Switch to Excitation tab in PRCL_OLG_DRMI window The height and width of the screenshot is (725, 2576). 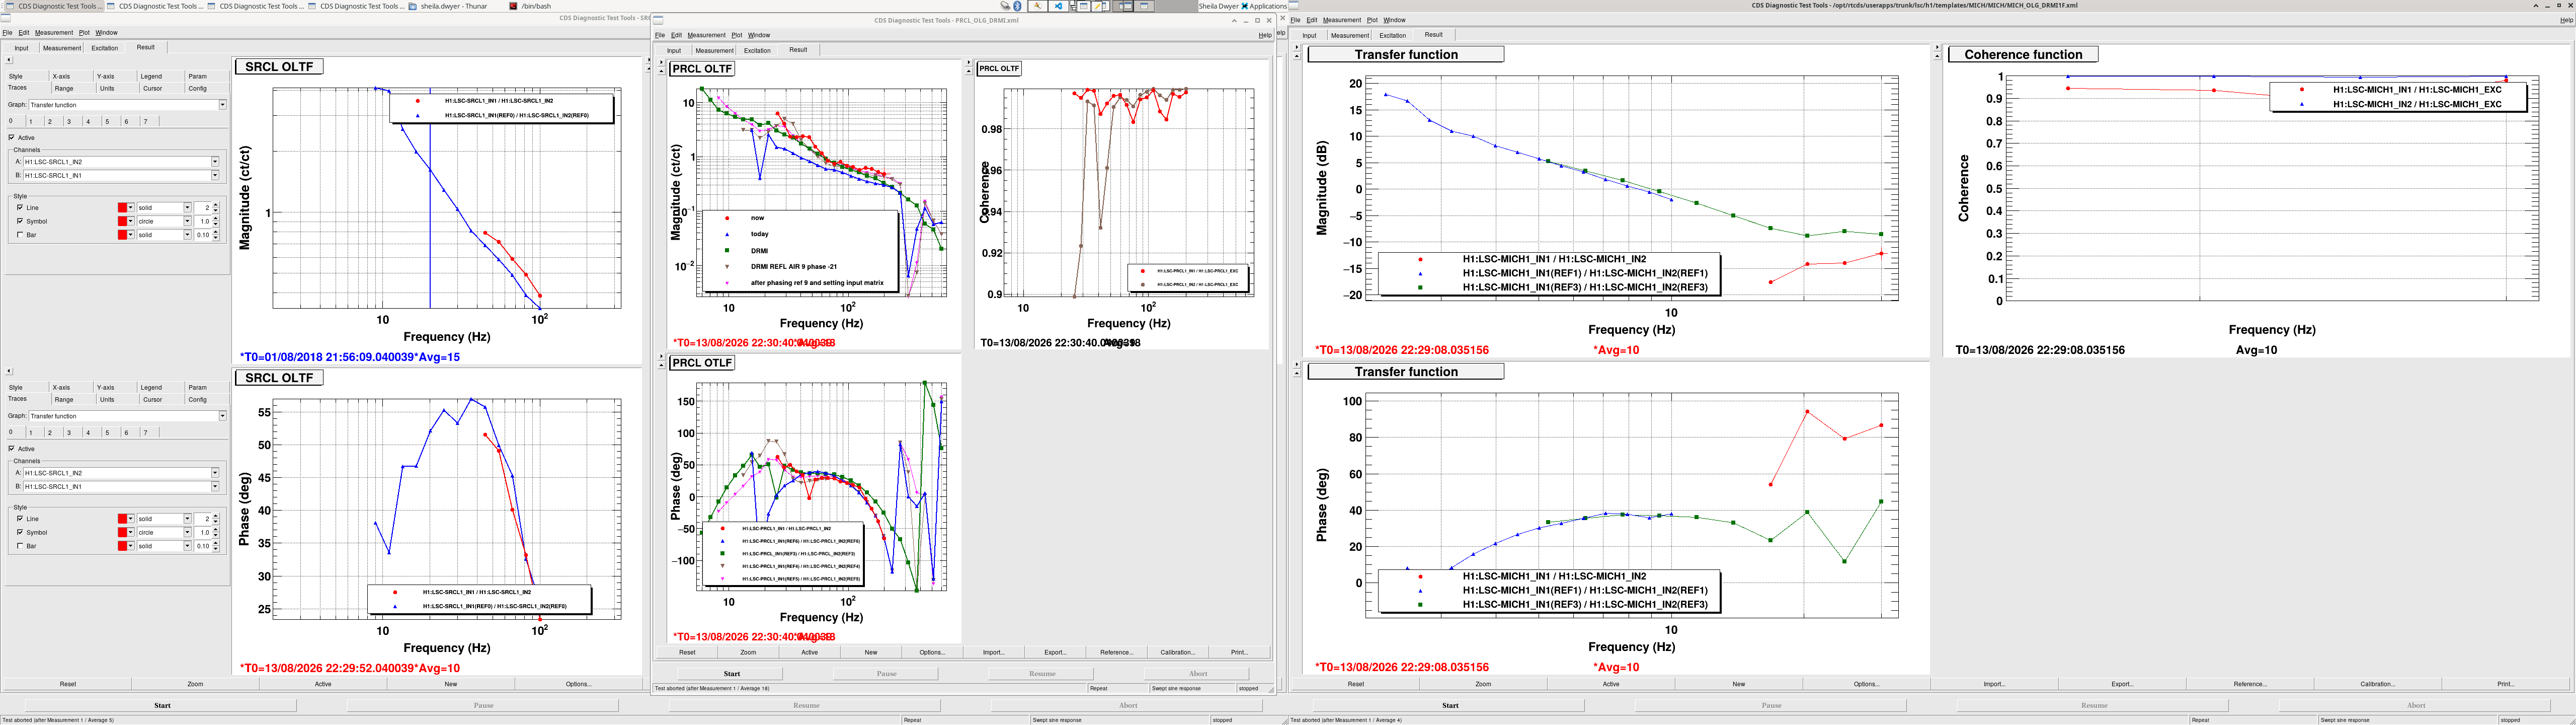(757, 50)
